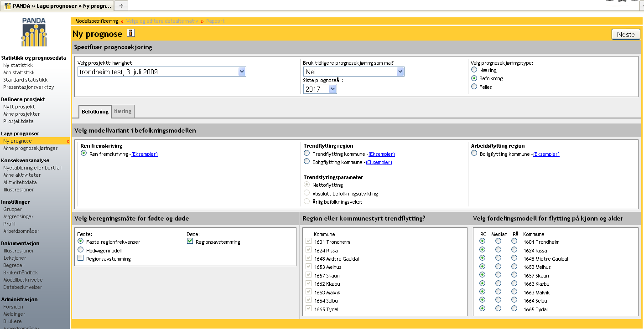This screenshot has width=644, height=329.
Task: Open Eksempler link for Trendflytting kommune
Action: (x=381, y=154)
